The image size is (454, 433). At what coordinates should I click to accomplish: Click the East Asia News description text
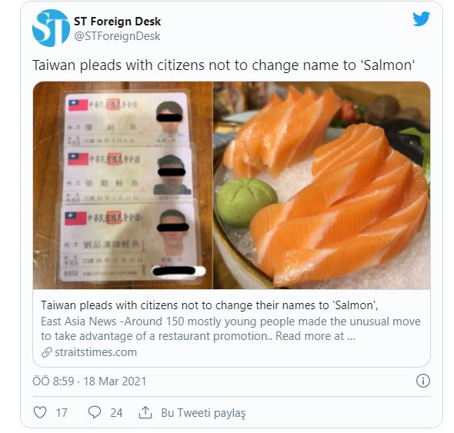[x=231, y=329]
